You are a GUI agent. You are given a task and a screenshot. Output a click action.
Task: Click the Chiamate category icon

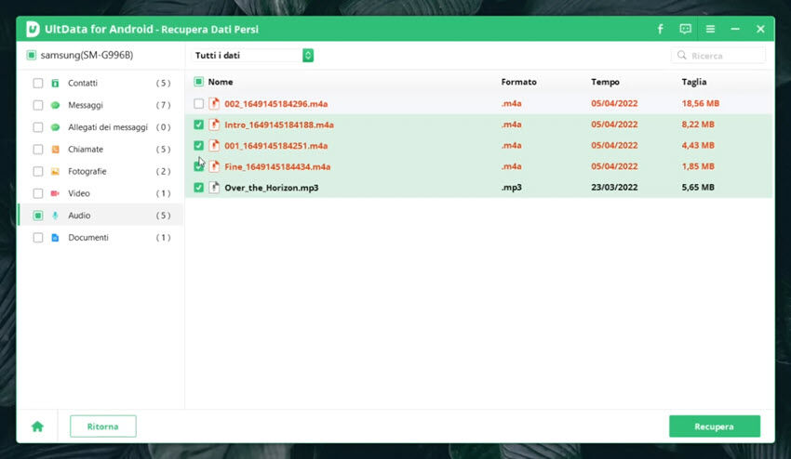[55, 150]
